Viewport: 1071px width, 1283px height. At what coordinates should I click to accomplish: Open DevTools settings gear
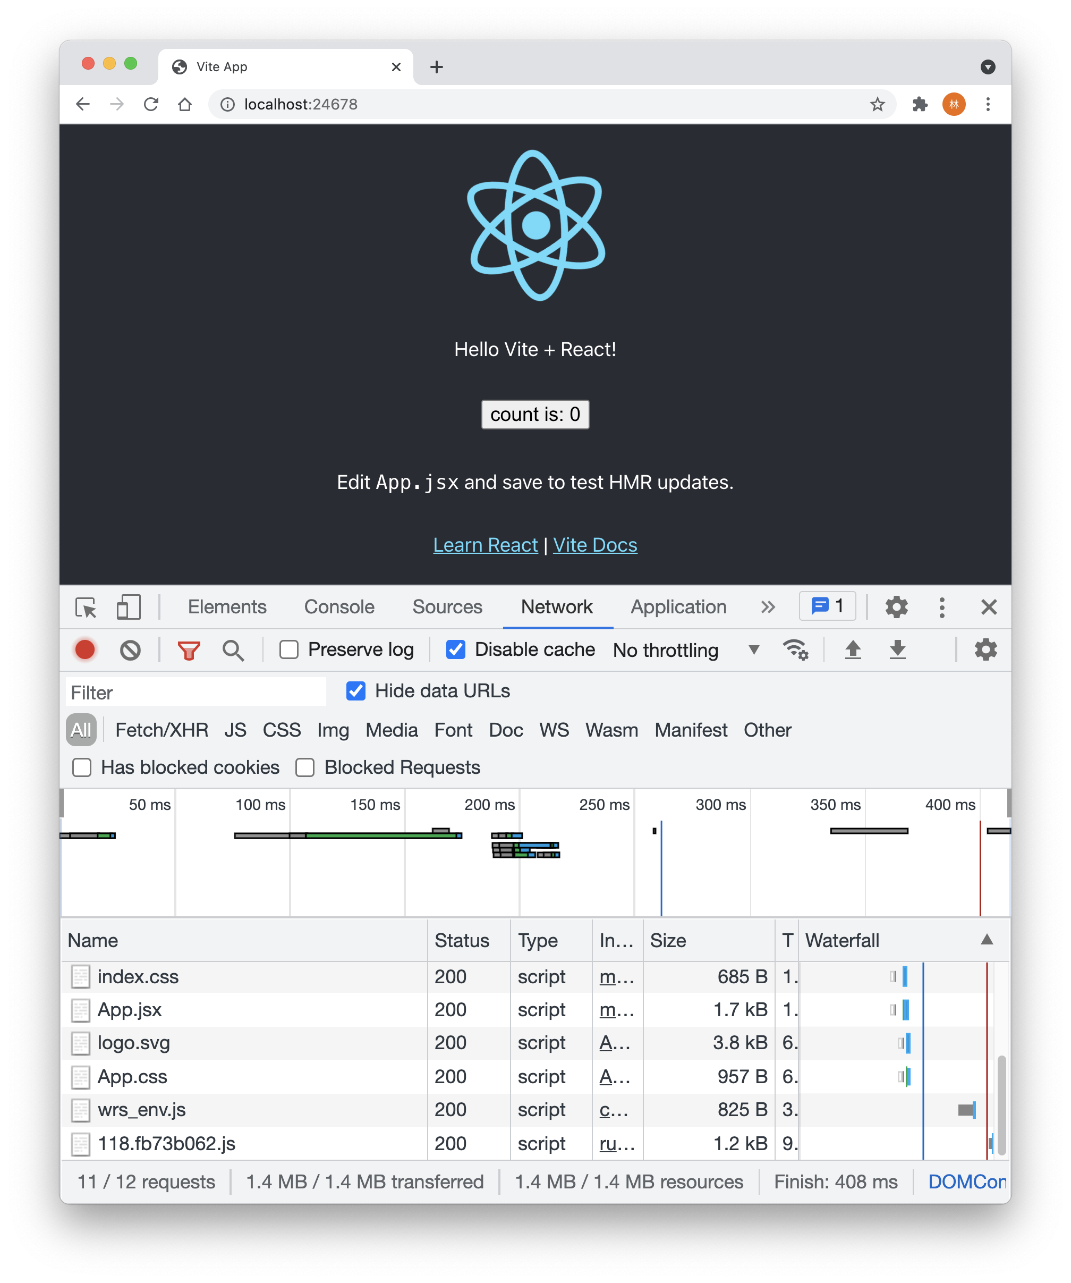(x=896, y=607)
